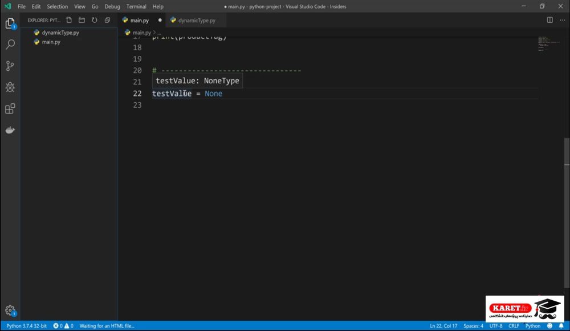The height and width of the screenshot is (331, 570).
Task: Open the Source Control view icon
Action: (x=10, y=66)
